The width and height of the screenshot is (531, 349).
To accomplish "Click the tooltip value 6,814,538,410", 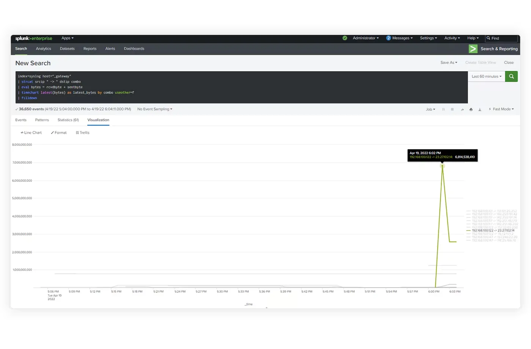I will click(x=465, y=157).
